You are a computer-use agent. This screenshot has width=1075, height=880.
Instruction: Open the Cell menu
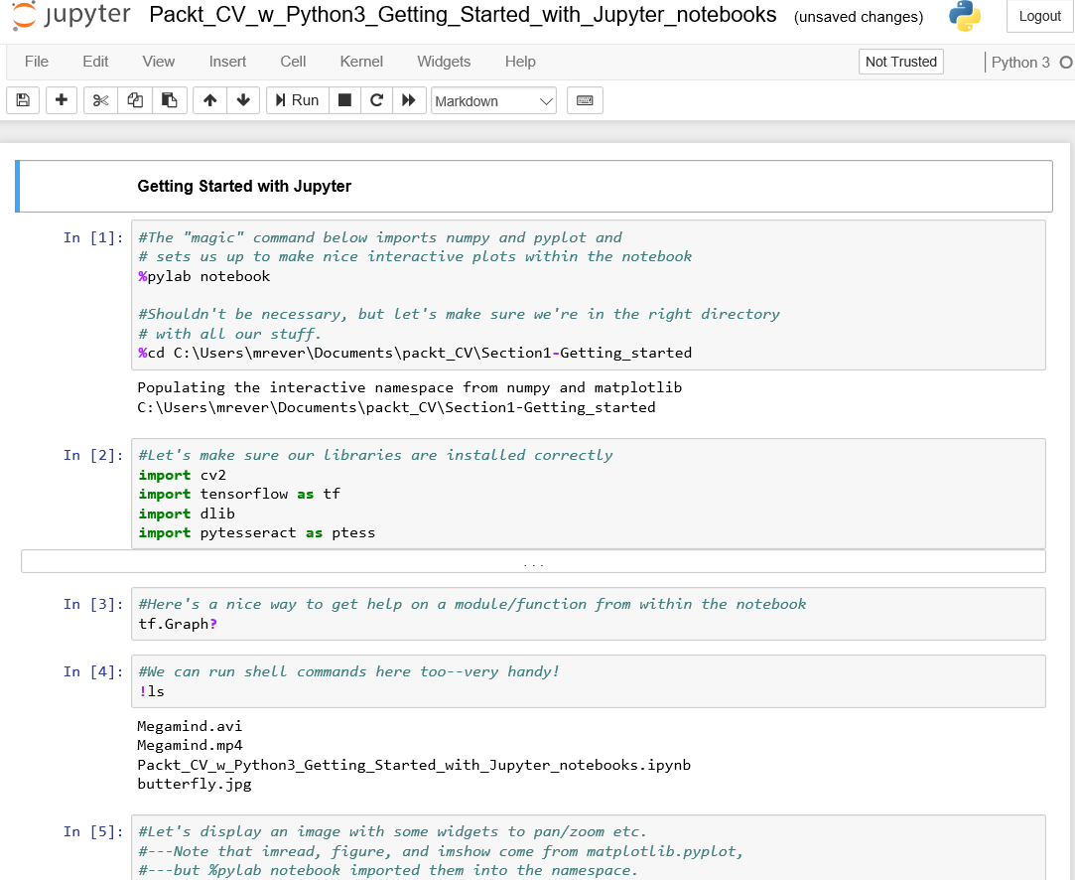click(293, 62)
